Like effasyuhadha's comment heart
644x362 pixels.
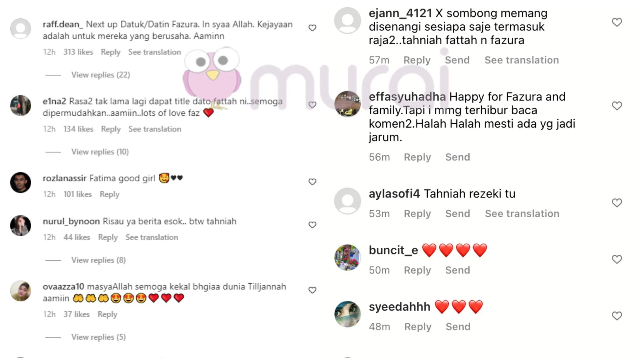(x=617, y=106)
